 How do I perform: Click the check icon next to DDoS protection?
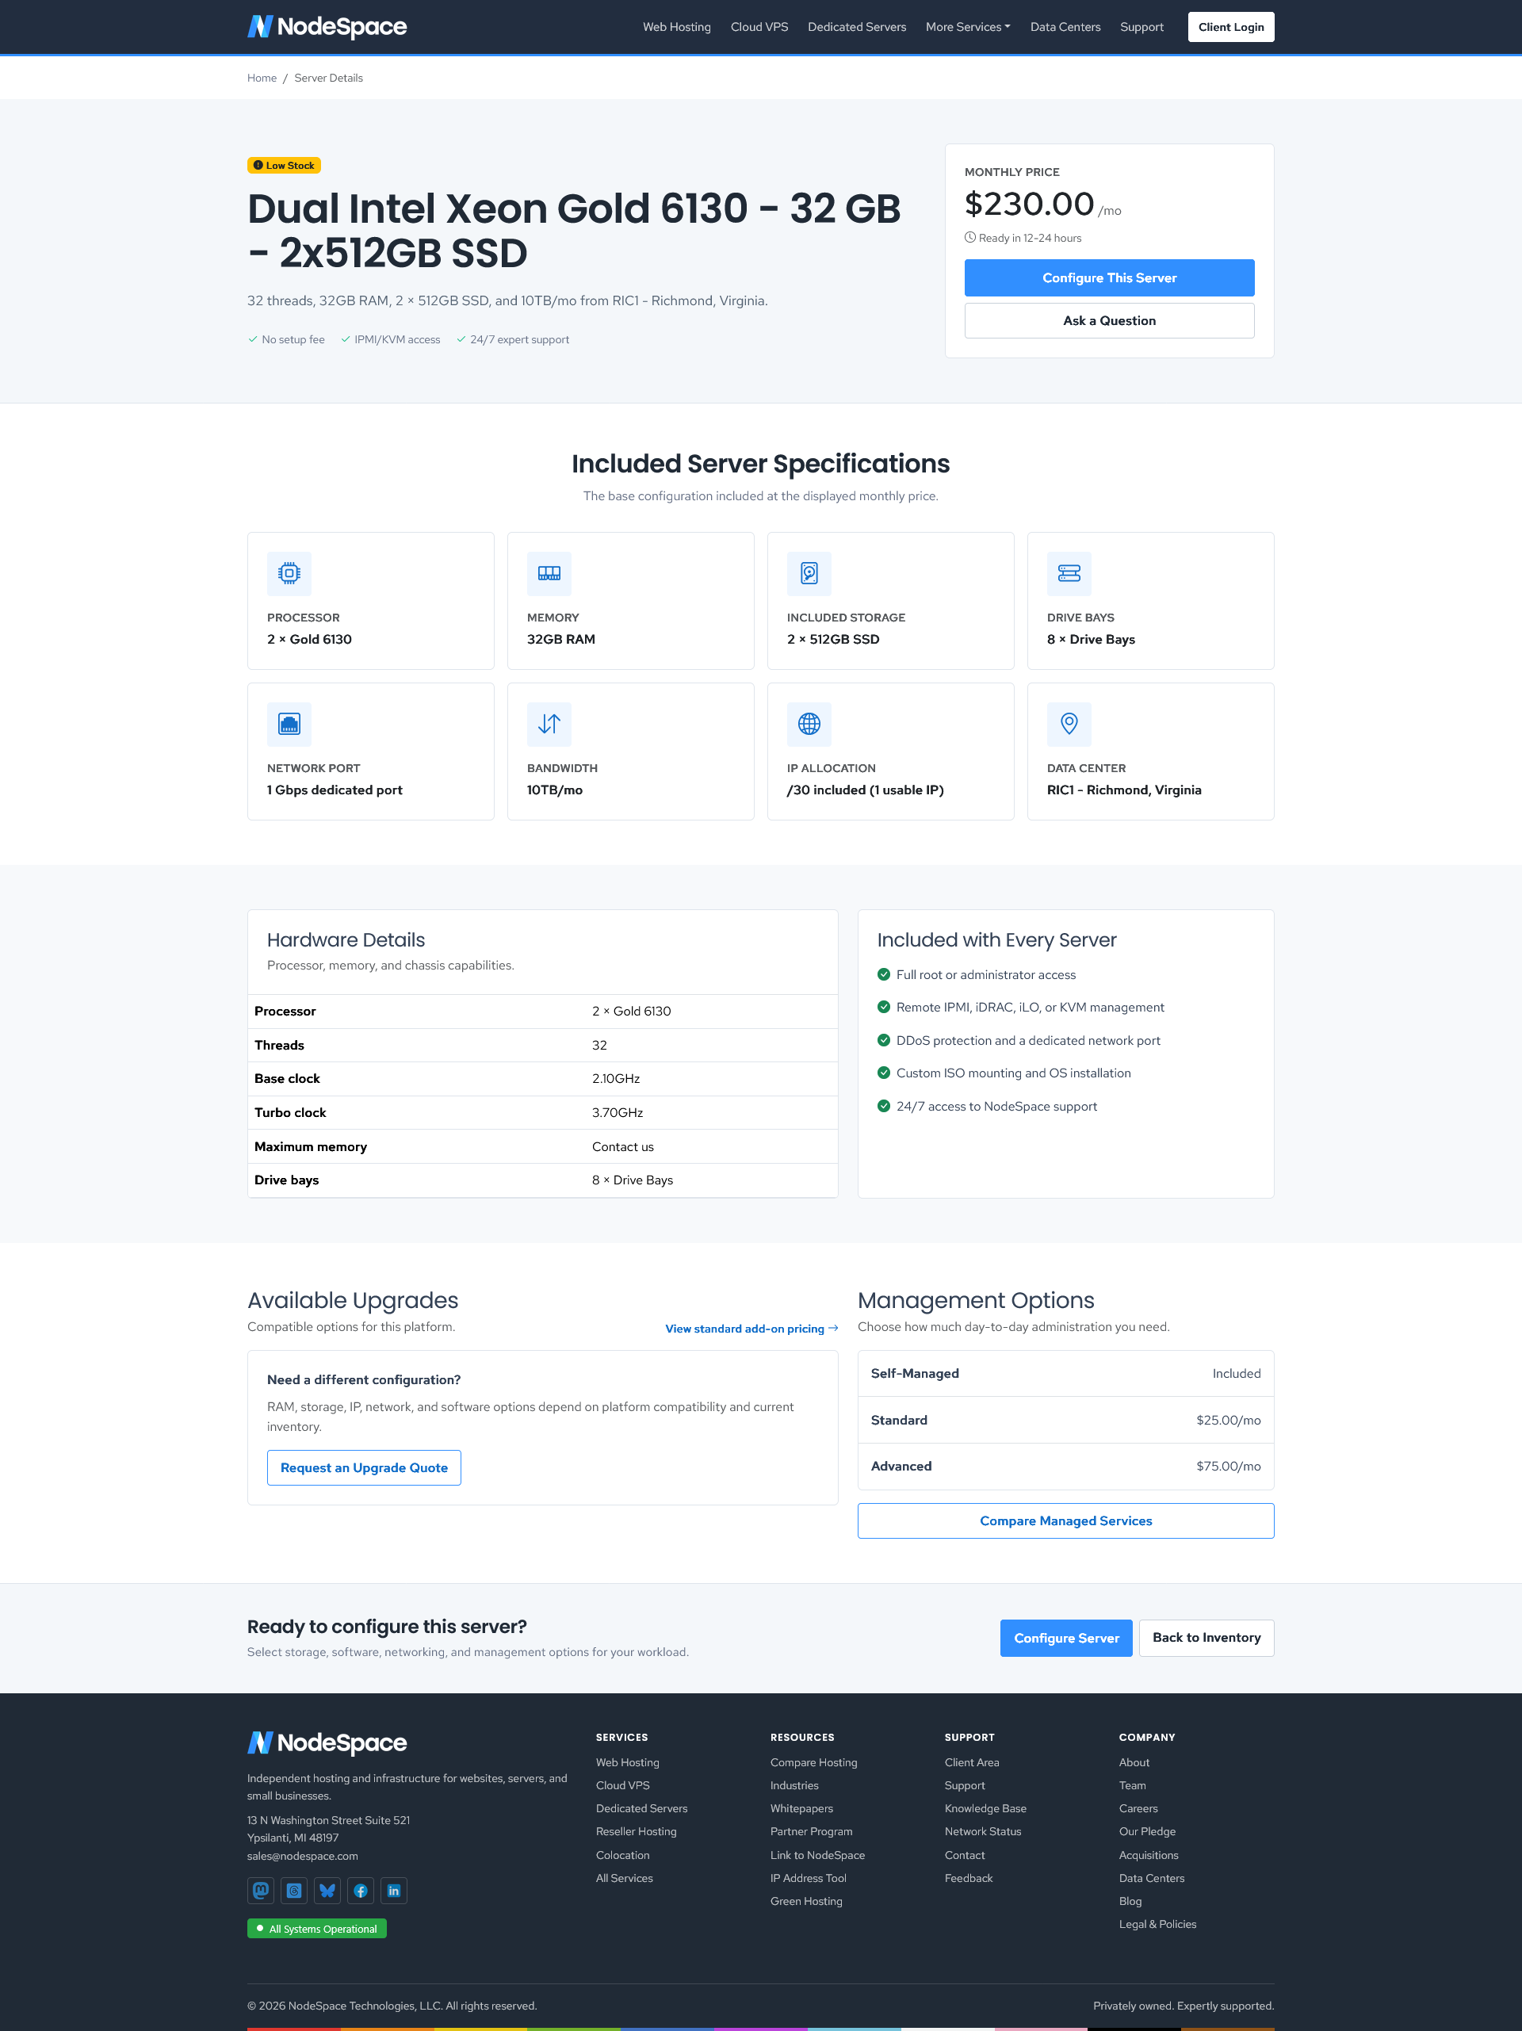883,1040
